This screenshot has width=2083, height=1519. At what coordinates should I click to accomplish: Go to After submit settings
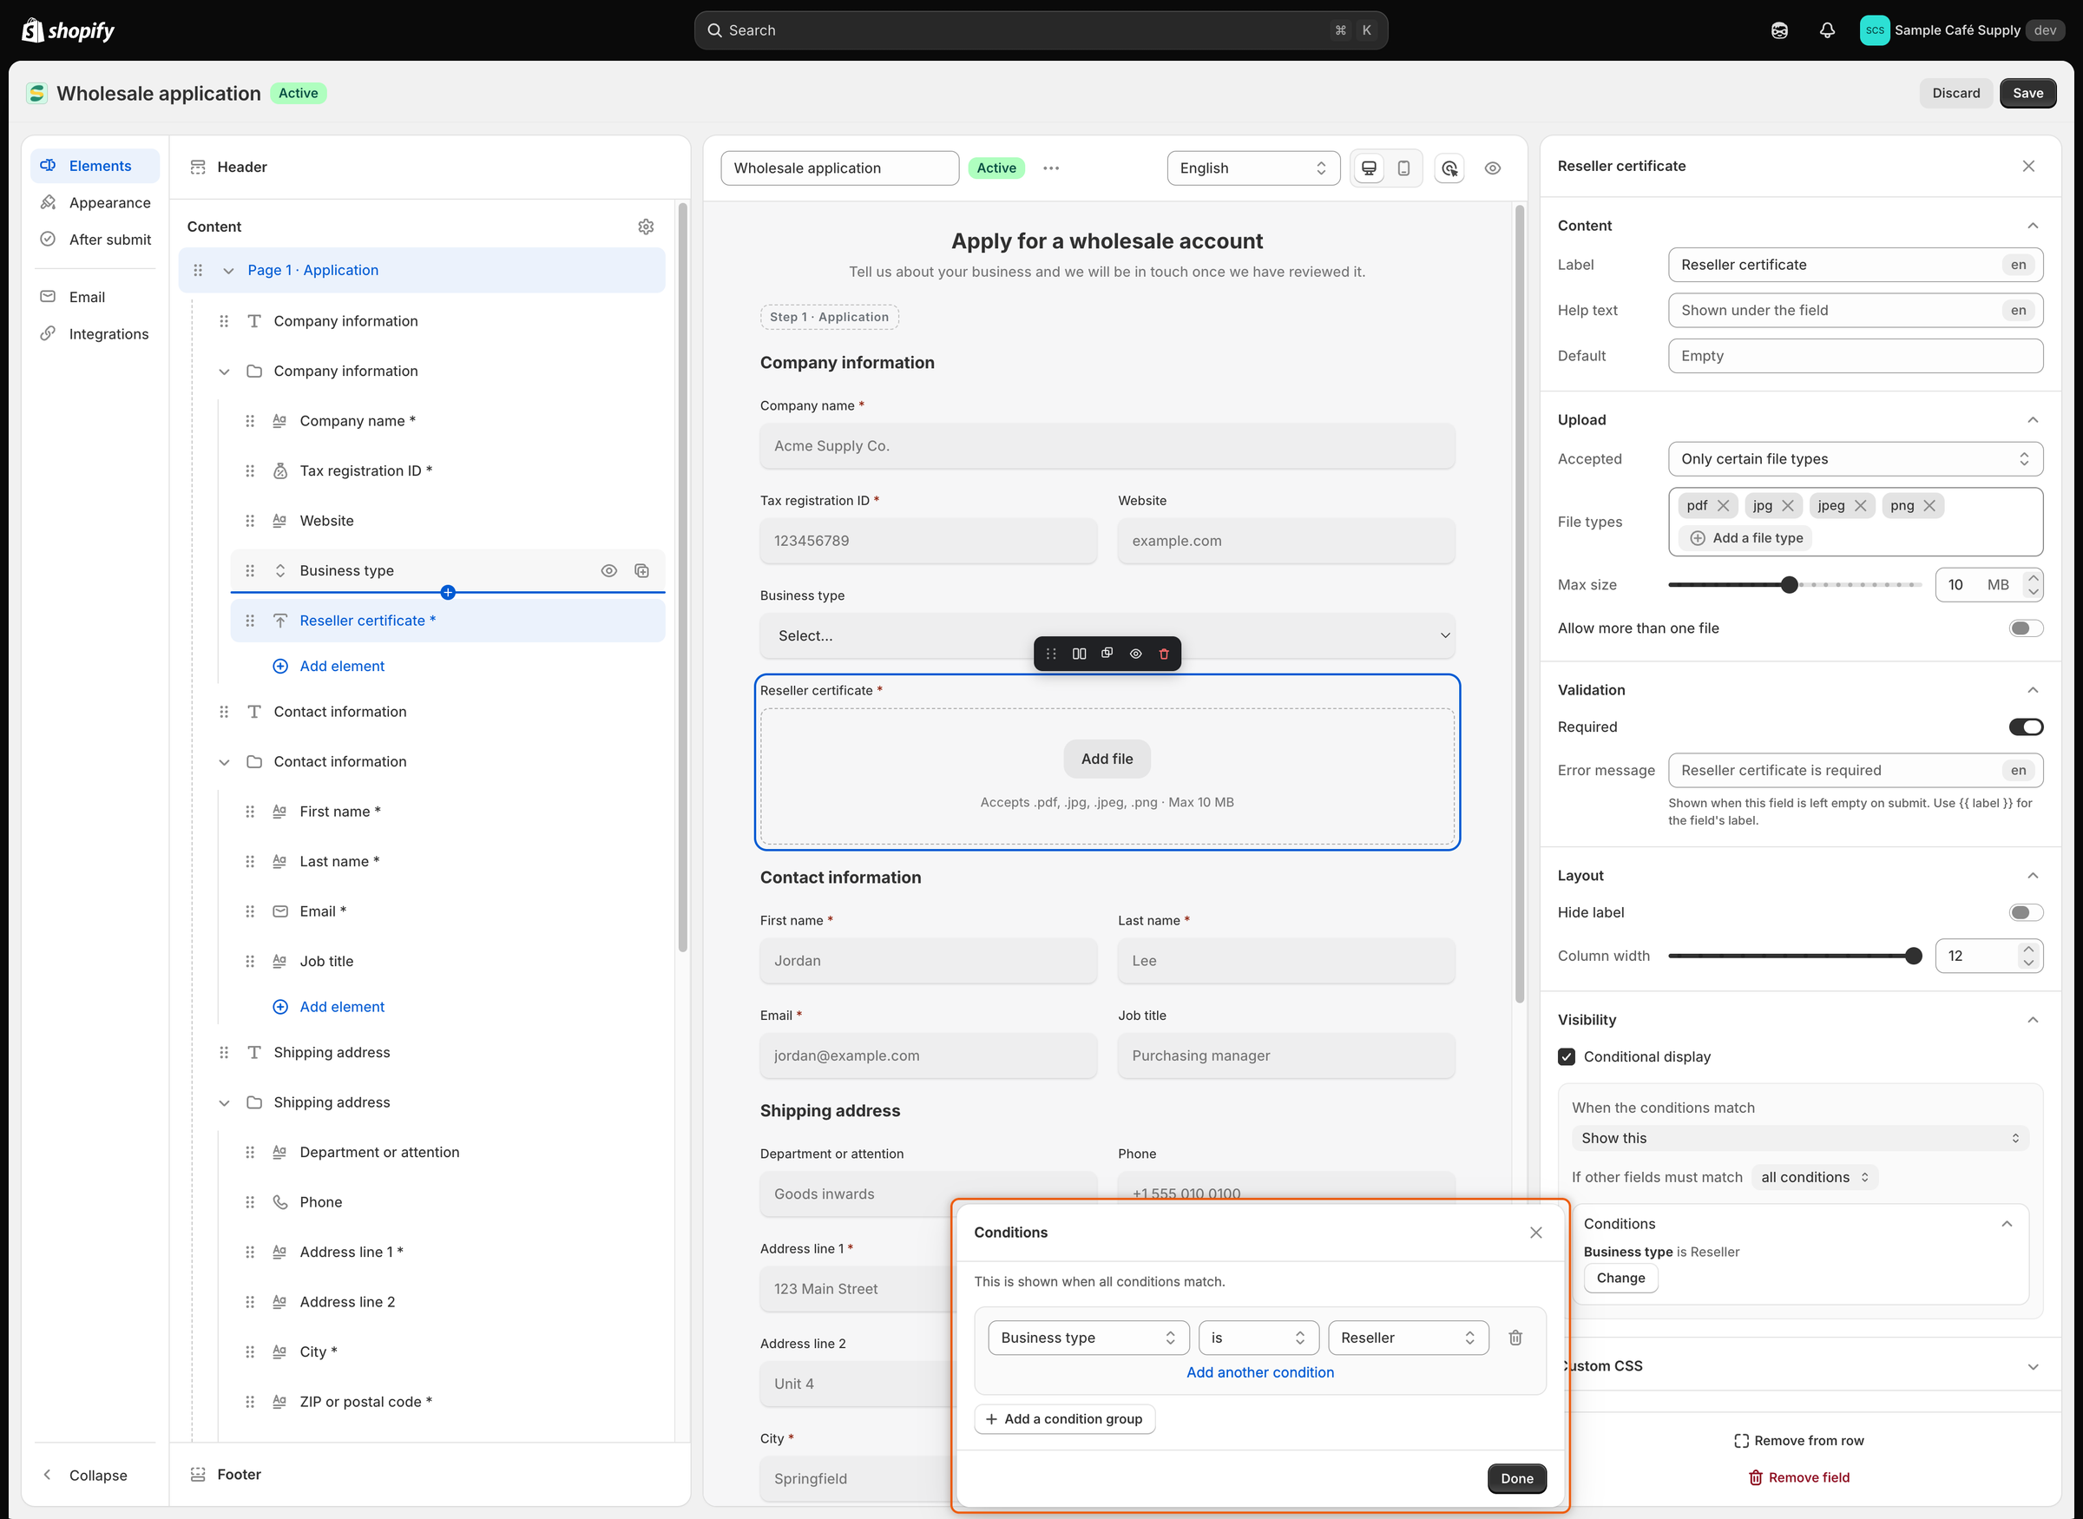click(x=95, y=239)
